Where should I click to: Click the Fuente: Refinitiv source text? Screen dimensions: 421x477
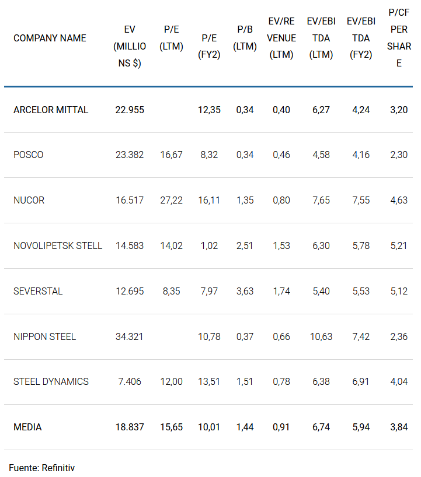pos(42,468)
